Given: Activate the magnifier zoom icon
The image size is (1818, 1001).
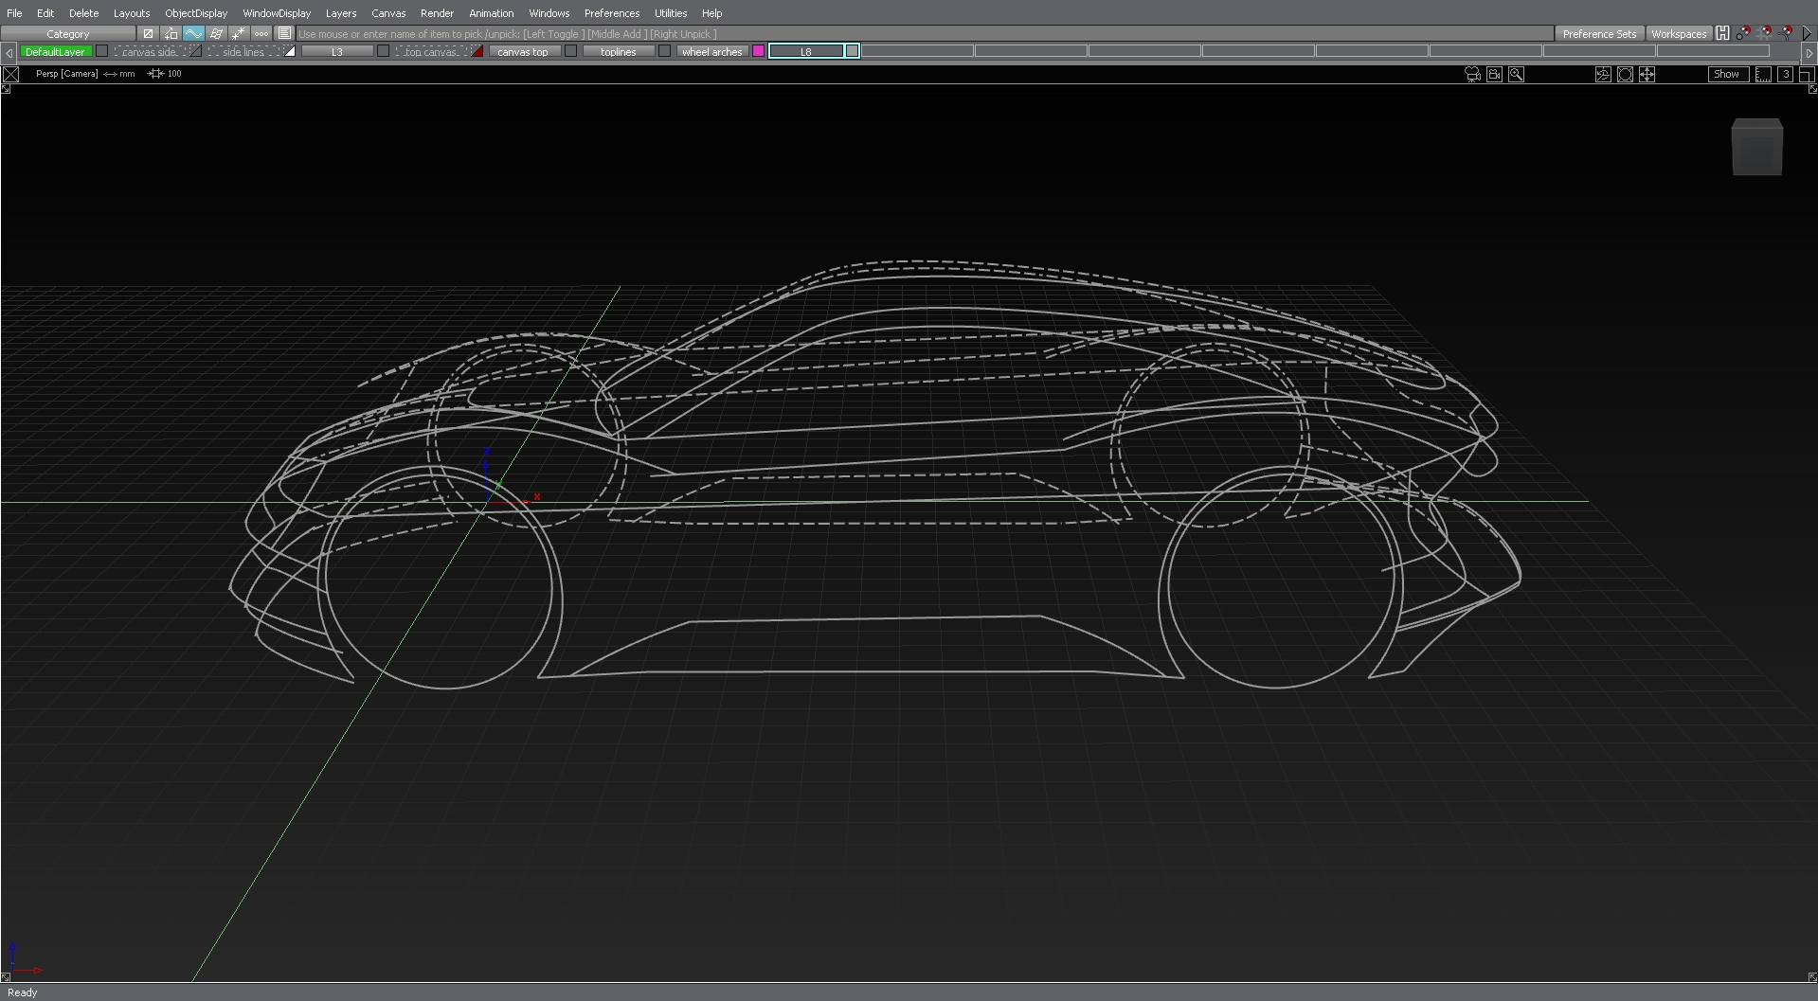Looking at the screenshot, I should pyautogui.click(x=1516, y=75).
